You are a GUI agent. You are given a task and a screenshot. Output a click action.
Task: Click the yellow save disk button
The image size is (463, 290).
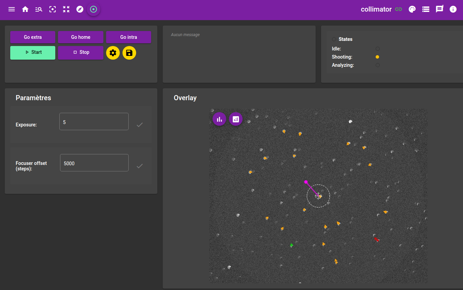point(129,53)
